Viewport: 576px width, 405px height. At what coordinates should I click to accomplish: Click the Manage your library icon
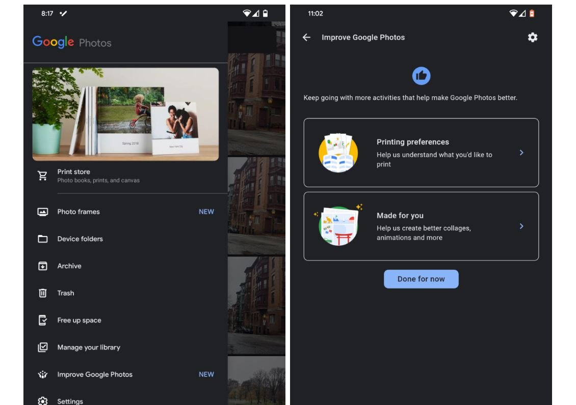[x=43, y=348]
